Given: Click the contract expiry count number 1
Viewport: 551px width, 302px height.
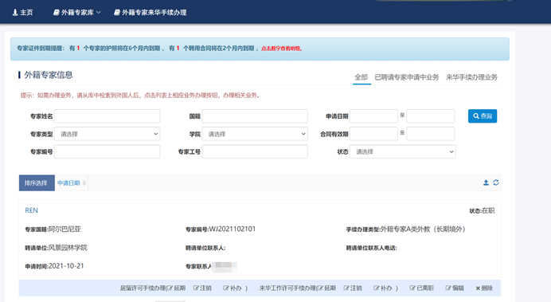Looking at the screenshot, I should [178, 48].
